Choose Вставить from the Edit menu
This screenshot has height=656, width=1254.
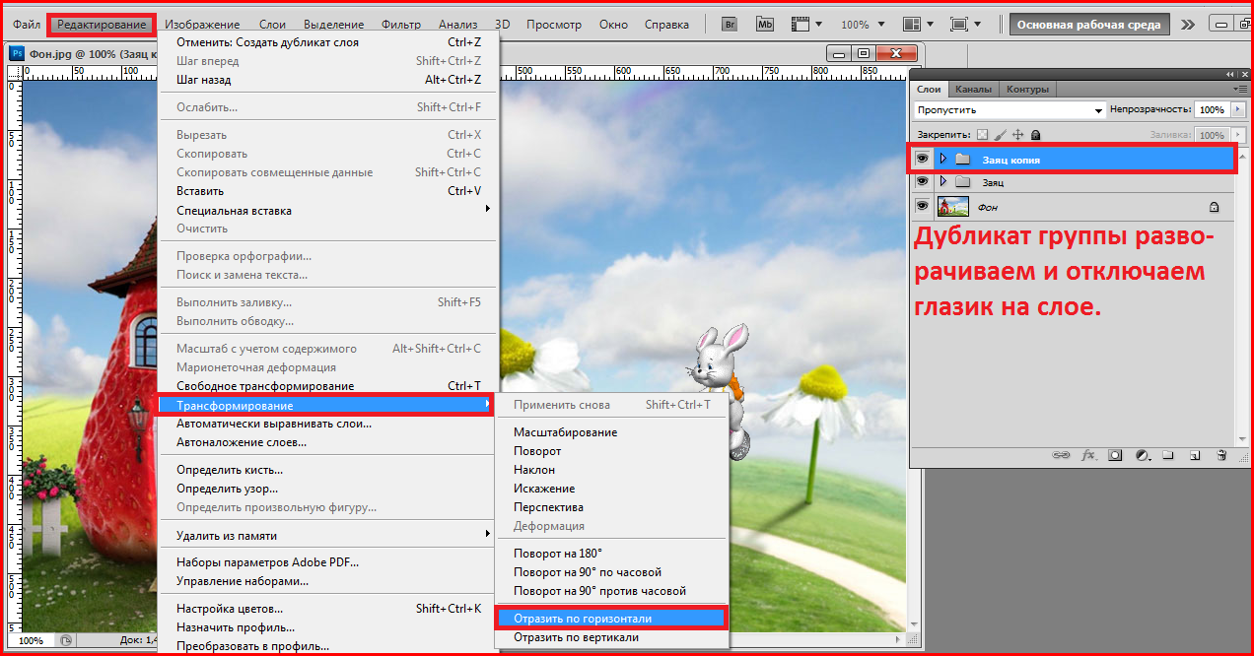click(x=328, y=191)
